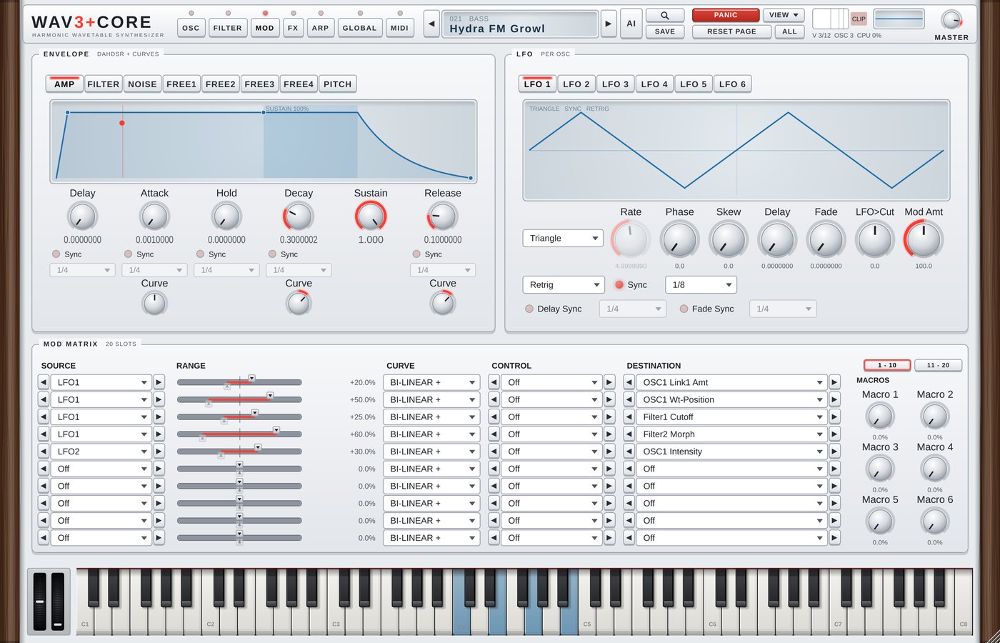Toggle the LFO Sync radio
This screenshot has height=643, width=1000.
619,284
